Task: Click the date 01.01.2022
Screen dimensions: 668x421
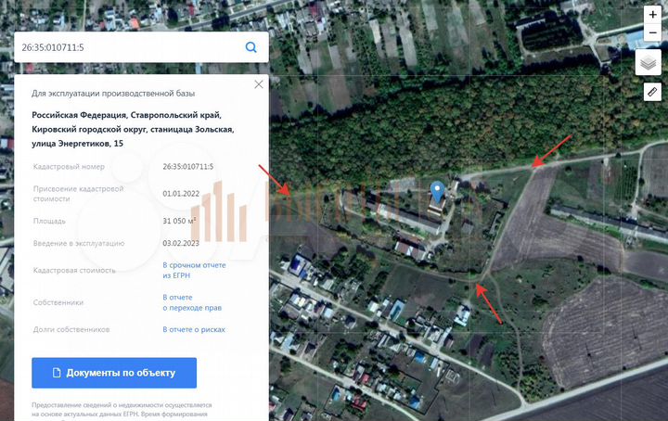Action: coord(181,194)
